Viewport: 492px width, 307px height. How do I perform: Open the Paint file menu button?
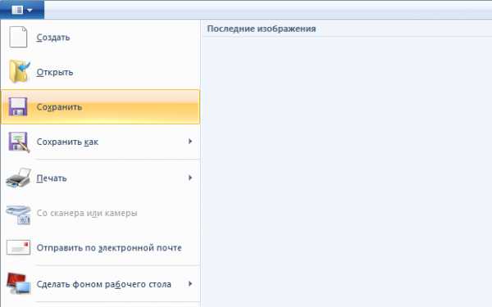pos(22,10)
